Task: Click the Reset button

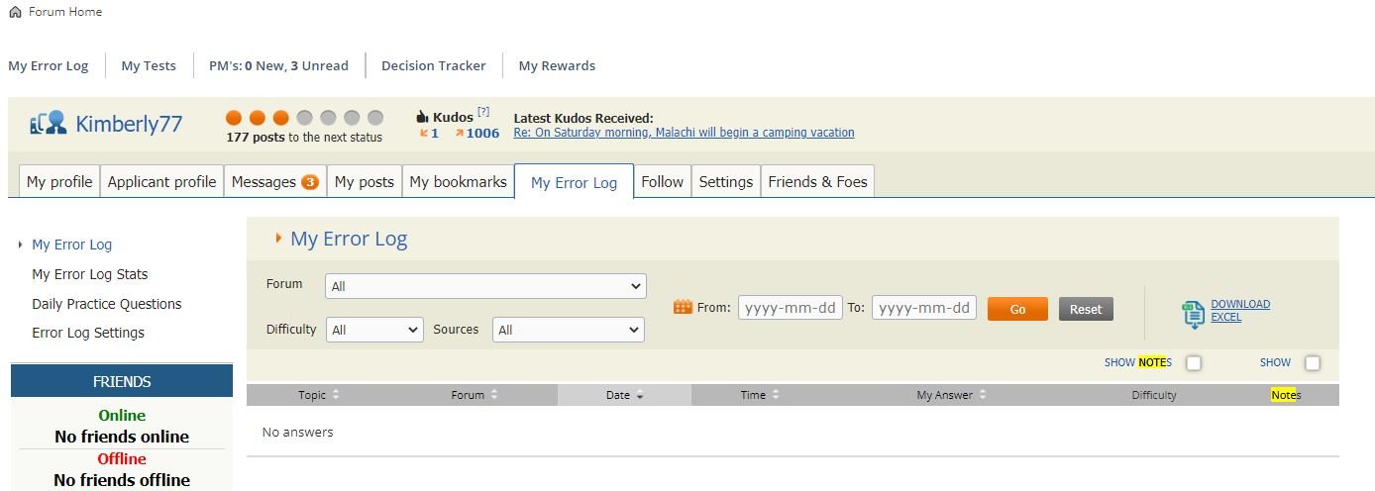Action: [x=1086, y=309]
